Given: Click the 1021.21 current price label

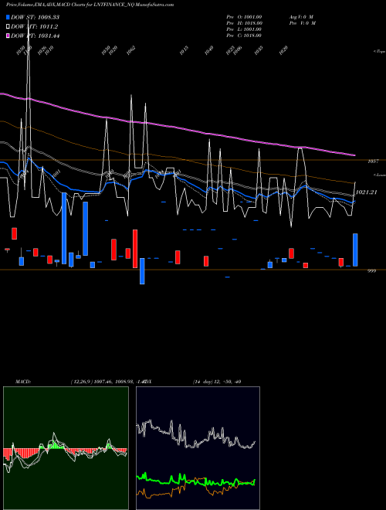Looking at the screenshot, I should click(367, 192).
